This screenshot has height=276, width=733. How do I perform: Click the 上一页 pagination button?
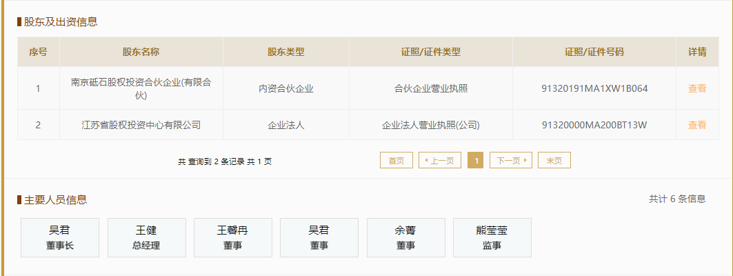click(439, 160)
